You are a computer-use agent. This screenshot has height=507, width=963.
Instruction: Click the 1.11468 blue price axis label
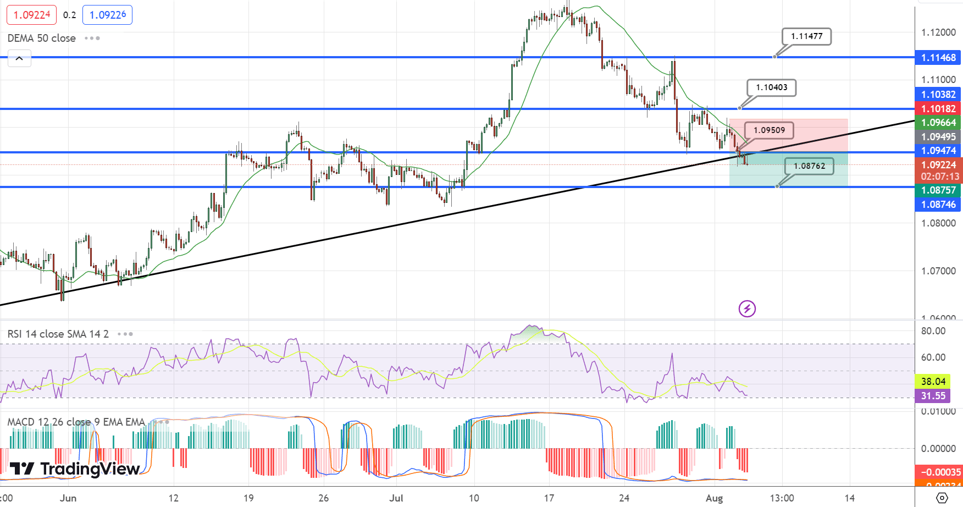click(939, 58)
